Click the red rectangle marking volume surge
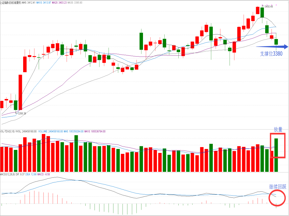Image resolution: width=289 pixels, height=216 pixels. click(x=277, y=145)
